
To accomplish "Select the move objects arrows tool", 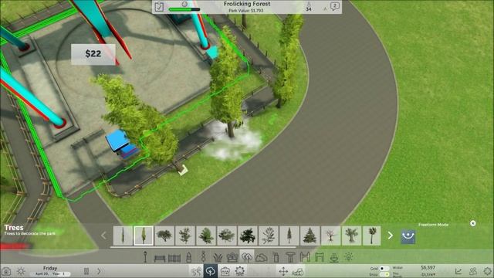I will click(x=283, y=271).
